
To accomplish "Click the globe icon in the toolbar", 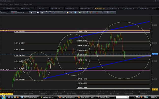I will pos(75,12).
